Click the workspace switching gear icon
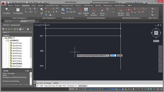164x92 pixels. tap(134, 89)
